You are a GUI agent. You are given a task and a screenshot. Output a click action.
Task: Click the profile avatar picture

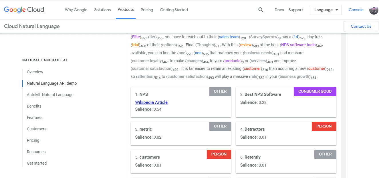point(374,10)
